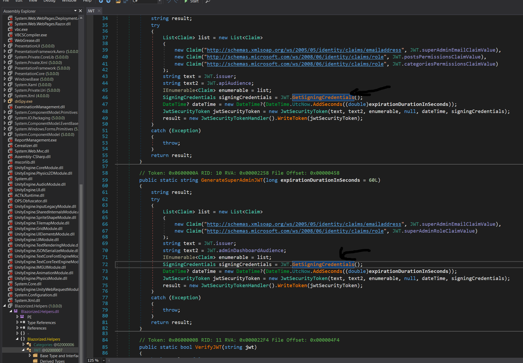The width and height of the screenshot is (523, 363).
Task: Close the JWT tab
Action: (99, 11)
